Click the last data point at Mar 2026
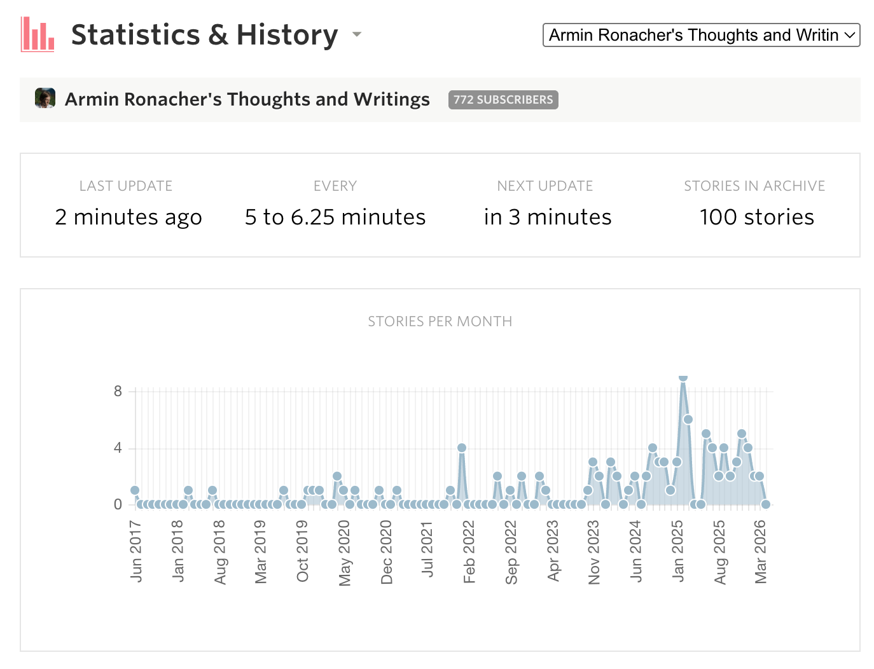This screenshot has height=669, width=874. coord(766,504)
